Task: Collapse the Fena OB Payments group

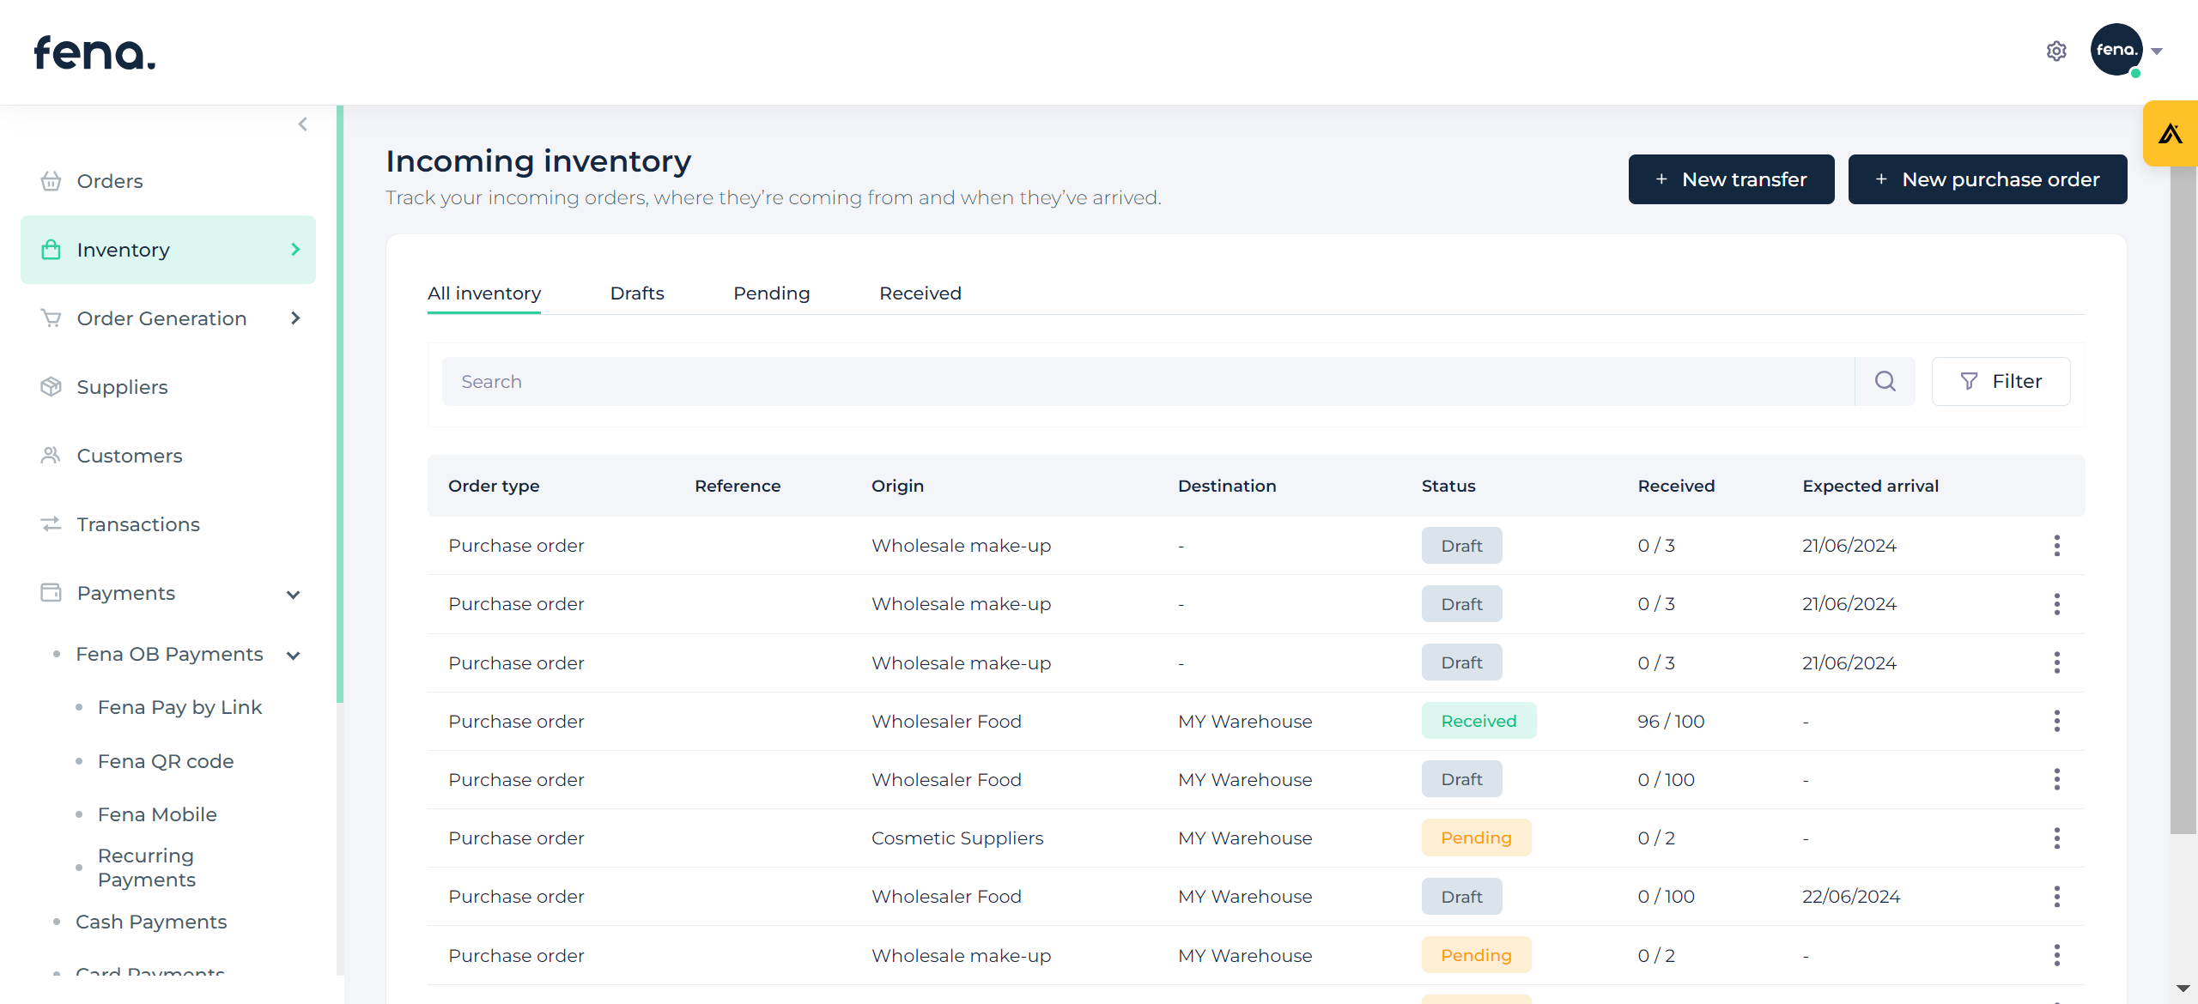Action: coord(293,656)
